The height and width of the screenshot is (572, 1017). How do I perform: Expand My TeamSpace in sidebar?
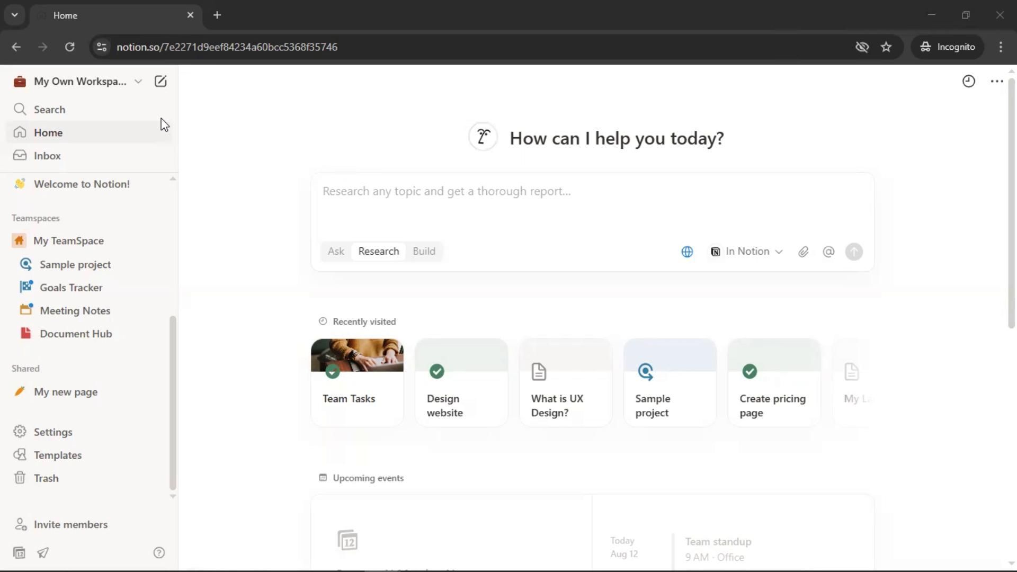tap(68, 240)
